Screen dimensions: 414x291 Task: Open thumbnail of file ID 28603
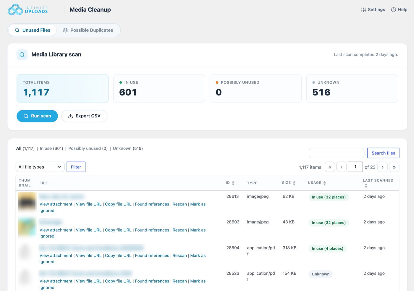[27, 227]
